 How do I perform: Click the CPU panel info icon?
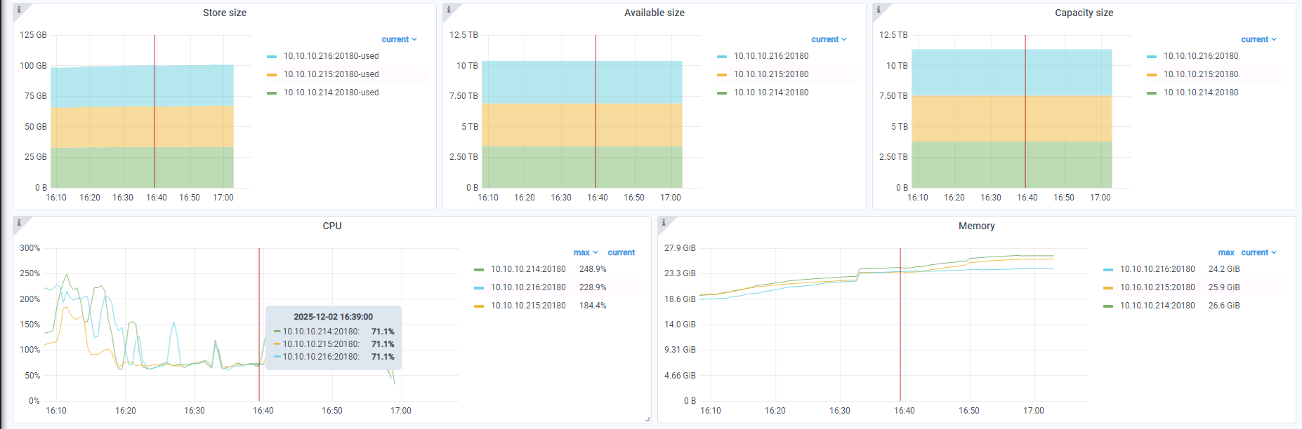[x=19, y=223]
